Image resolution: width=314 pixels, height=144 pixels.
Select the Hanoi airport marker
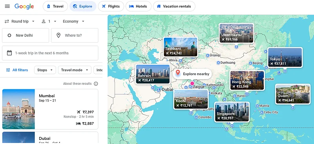coord(234,96)
